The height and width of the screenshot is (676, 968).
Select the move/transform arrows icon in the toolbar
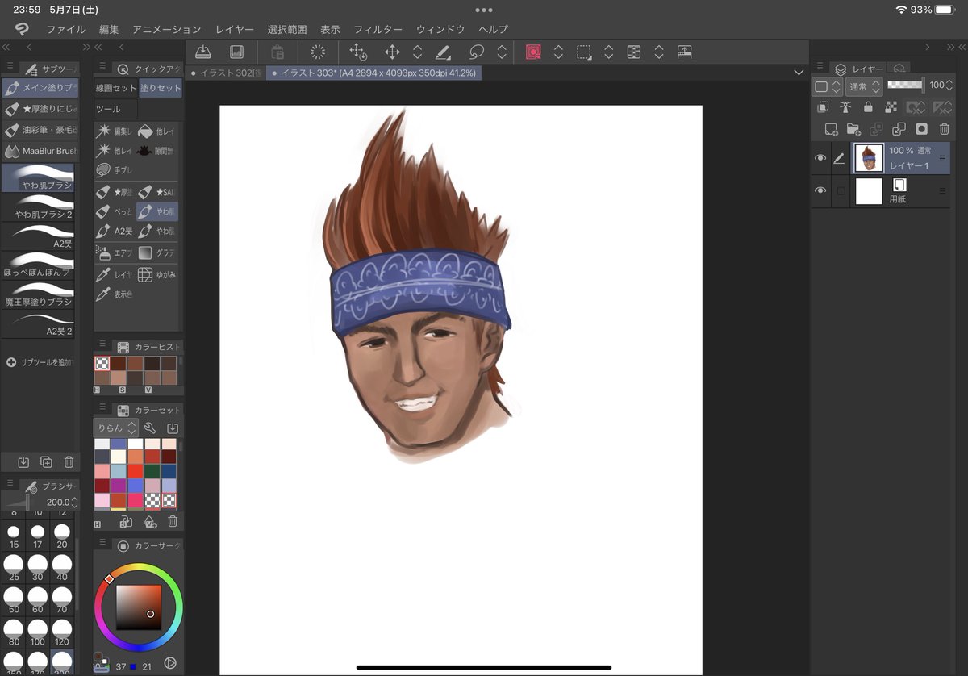click(392, 52)
